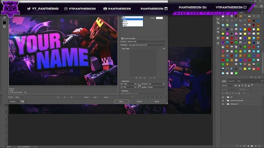Choose PNG-8 in the format list

tap(133, 21)
